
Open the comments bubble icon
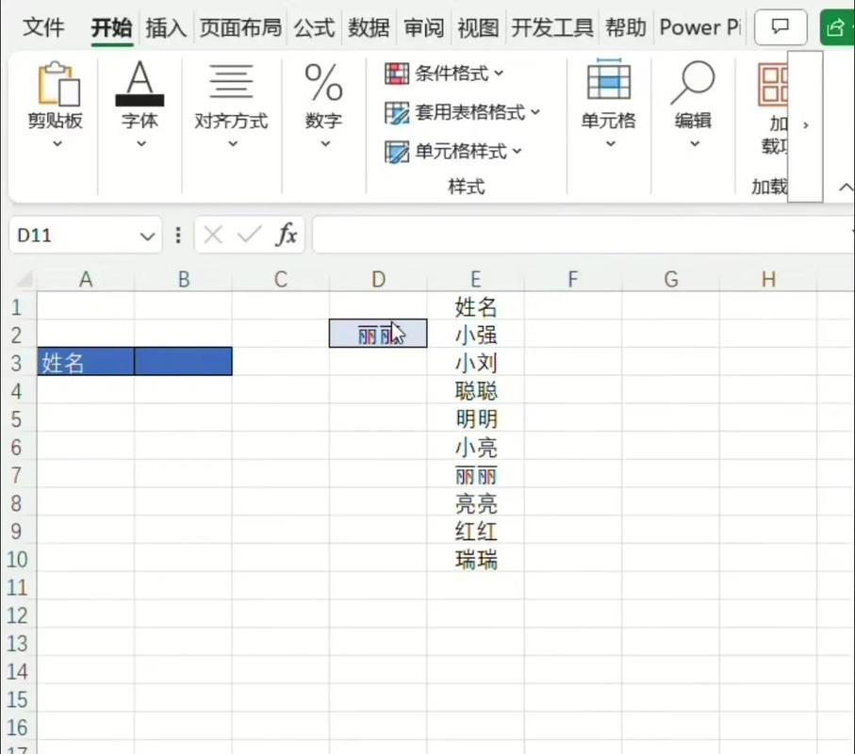click(x=780, y=27)
